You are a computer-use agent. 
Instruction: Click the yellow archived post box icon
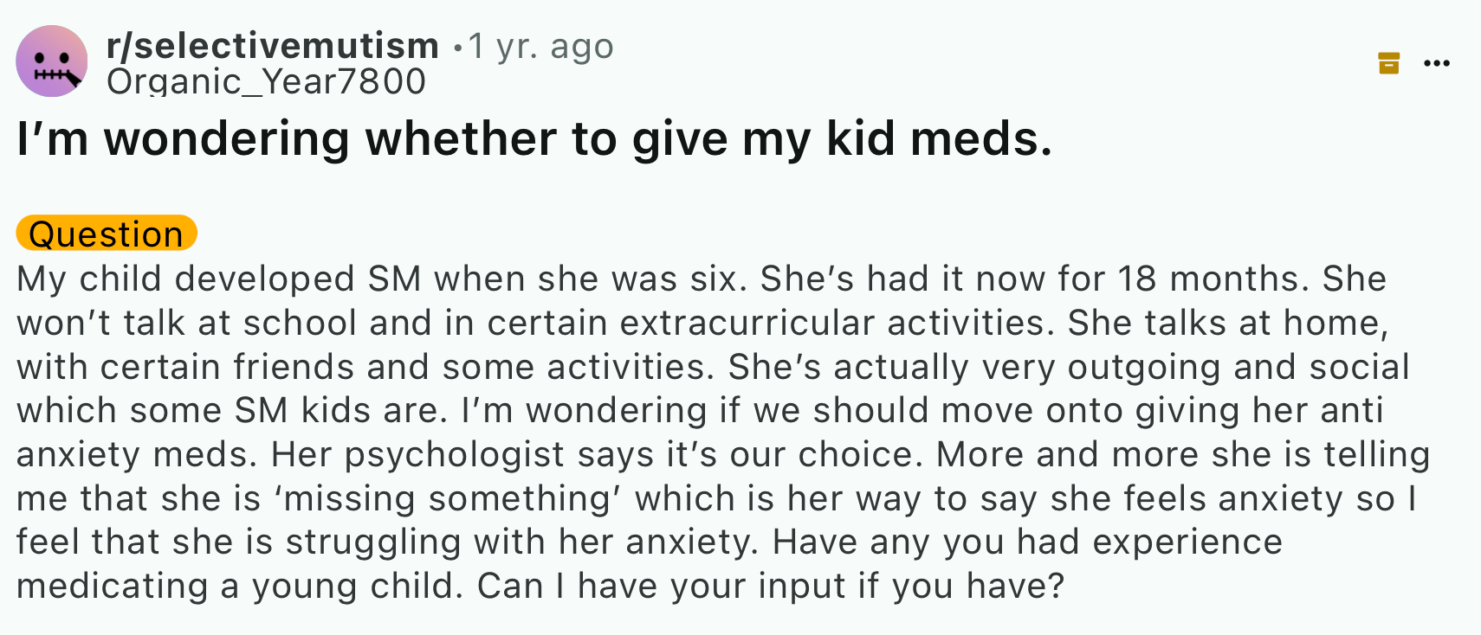coord(1389,63)
